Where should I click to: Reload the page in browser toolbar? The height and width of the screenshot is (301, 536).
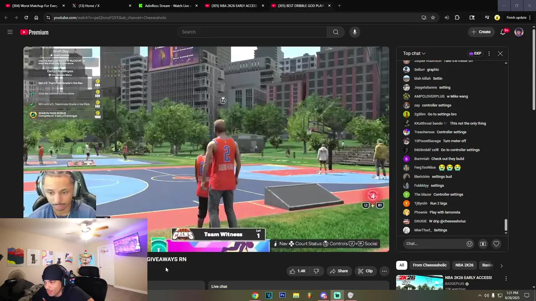(x=26, y=18)
